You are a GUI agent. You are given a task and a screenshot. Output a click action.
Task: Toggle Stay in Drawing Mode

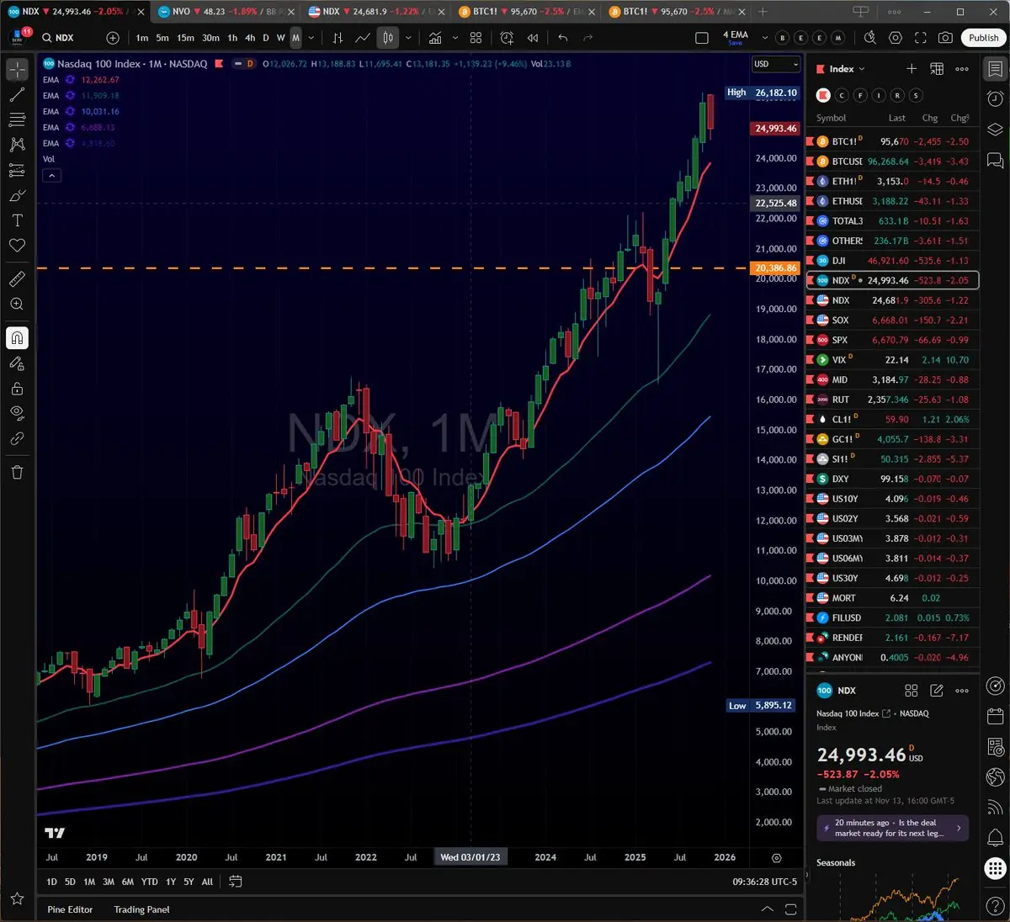[x=17, y=363]
